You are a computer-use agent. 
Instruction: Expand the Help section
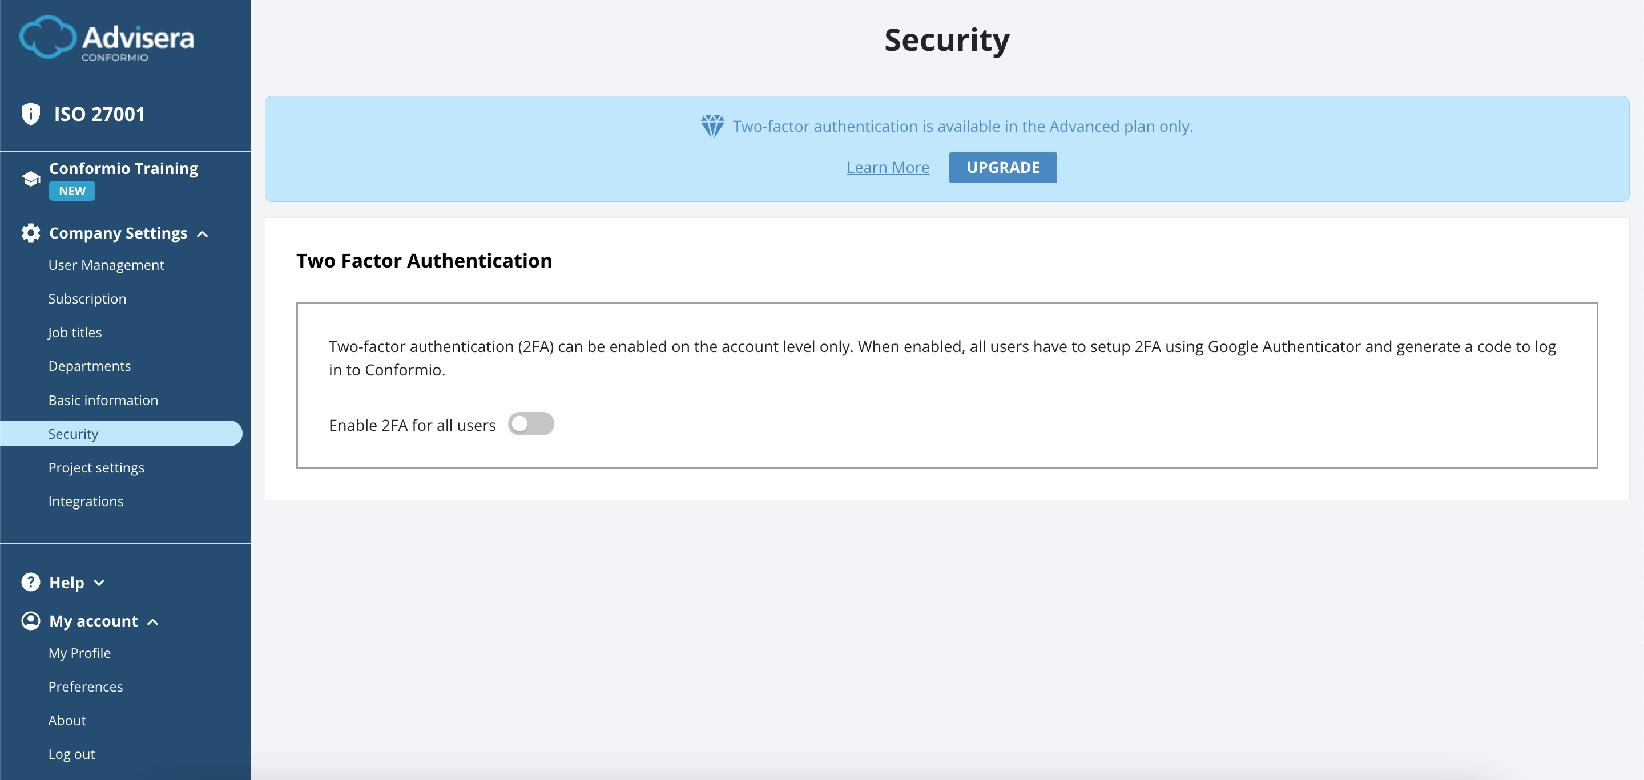99,583
